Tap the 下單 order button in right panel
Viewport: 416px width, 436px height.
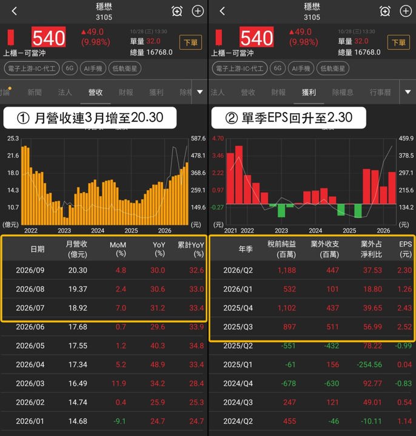click(398, 42)
